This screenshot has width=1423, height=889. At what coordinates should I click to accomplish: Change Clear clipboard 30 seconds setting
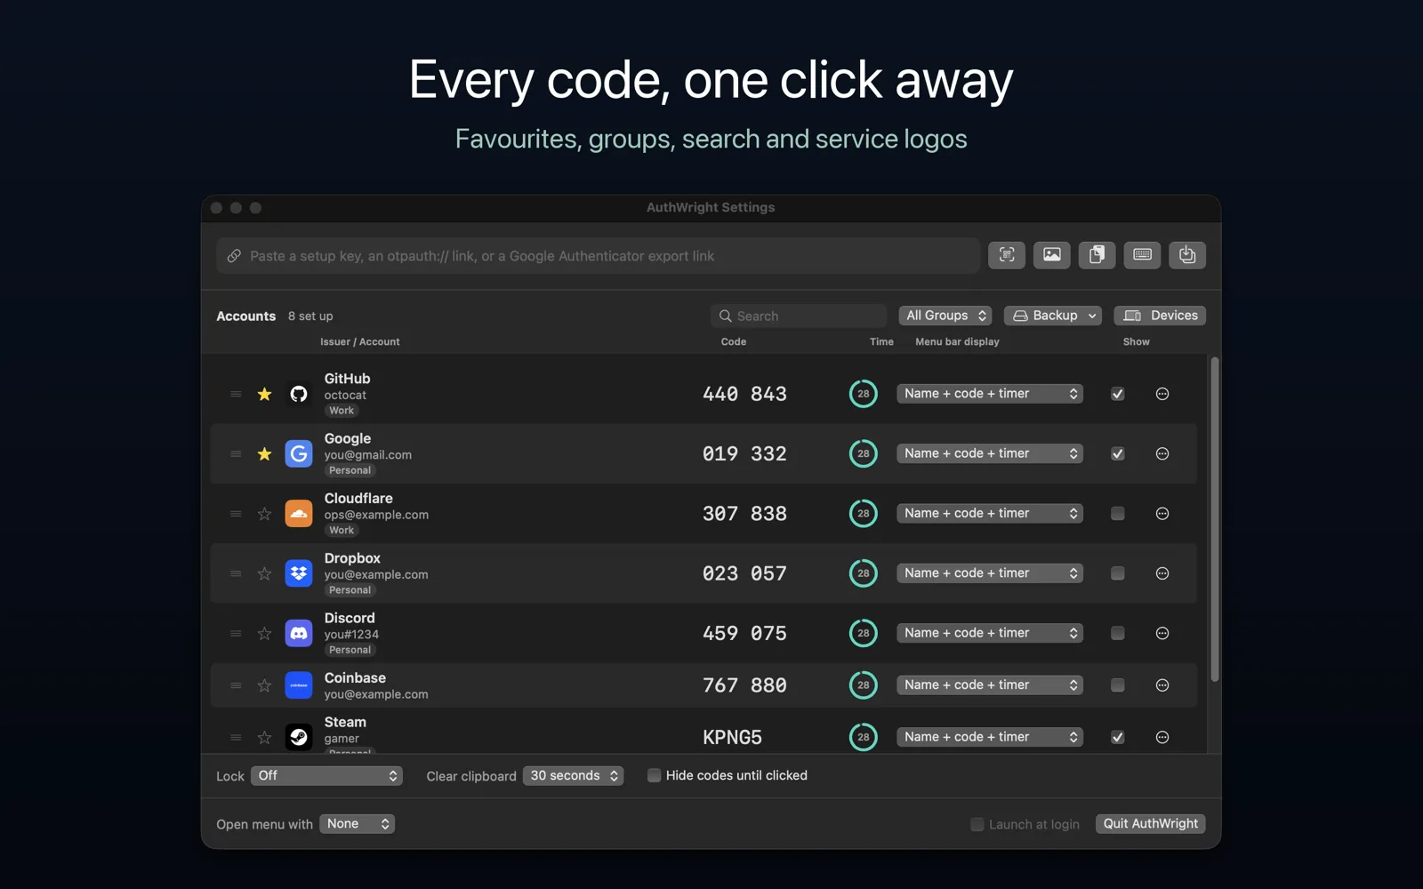pyautogui.click(x=573, y=776)
